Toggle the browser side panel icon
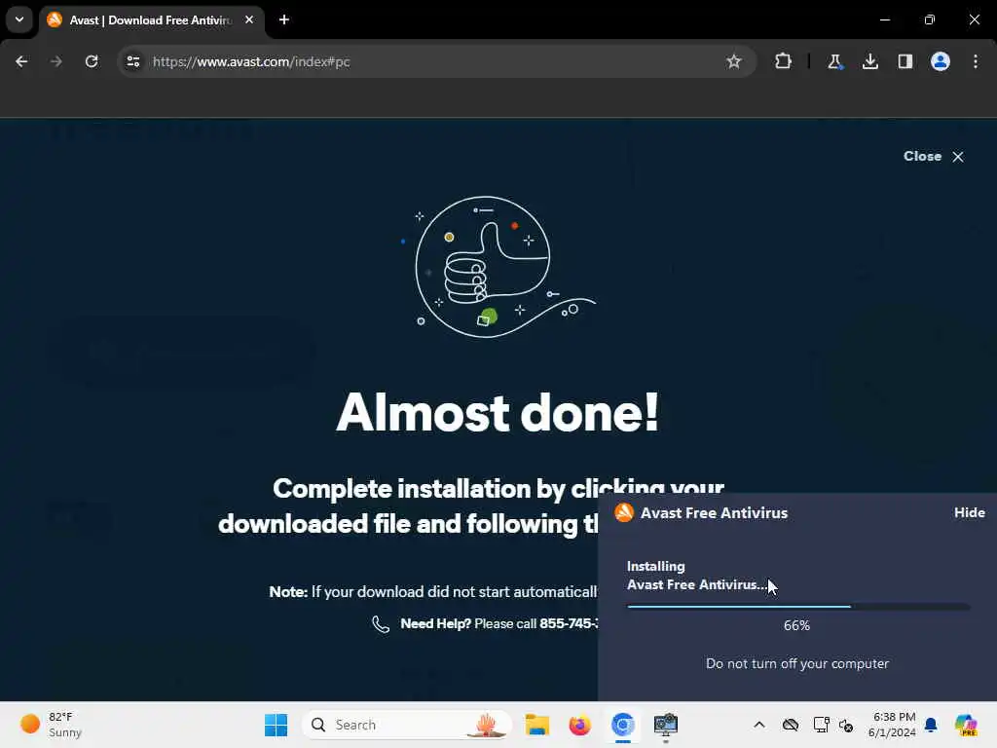The width and height of the screenshot is (997, 748). [x=905, y=61]
